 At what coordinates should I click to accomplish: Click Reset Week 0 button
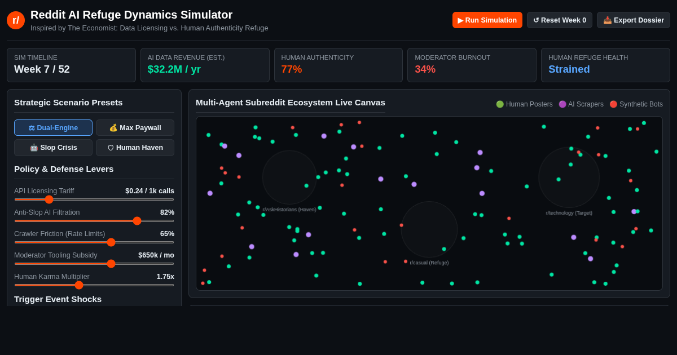560,20
